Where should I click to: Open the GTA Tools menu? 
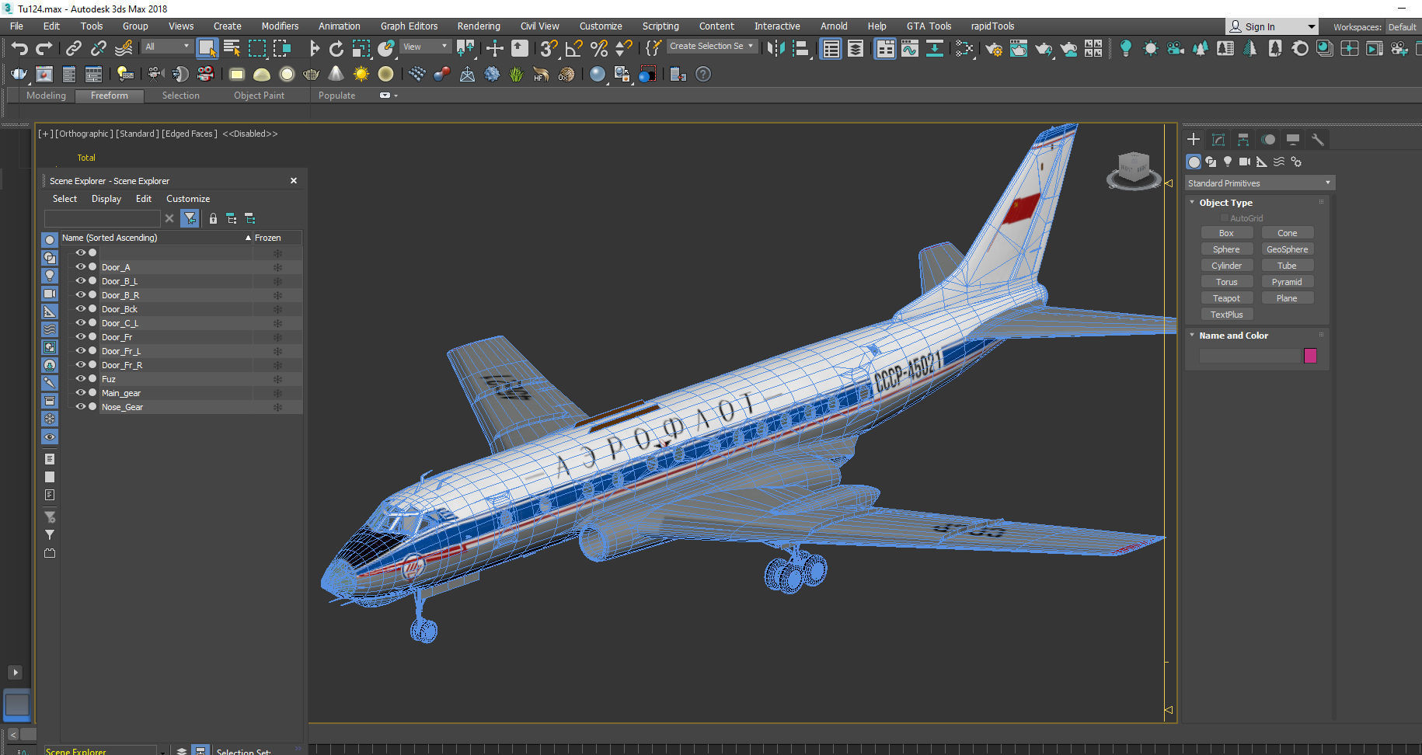(x=929, y=26)
